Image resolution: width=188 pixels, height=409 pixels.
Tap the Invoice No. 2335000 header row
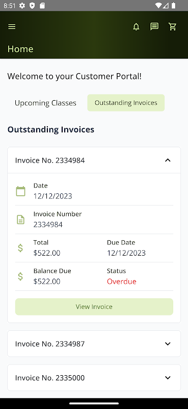pos(94,378)
